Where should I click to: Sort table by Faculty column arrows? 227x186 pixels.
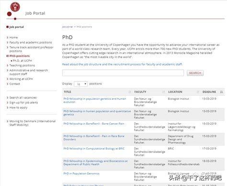click(164, 92)
